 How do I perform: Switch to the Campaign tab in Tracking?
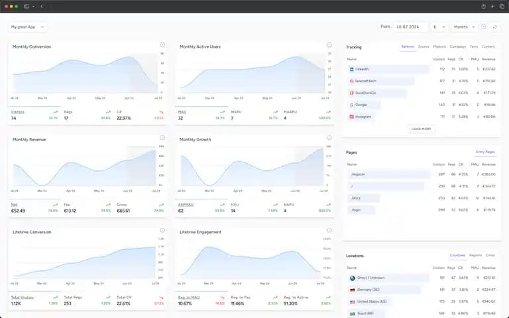[x=458, y=47]
